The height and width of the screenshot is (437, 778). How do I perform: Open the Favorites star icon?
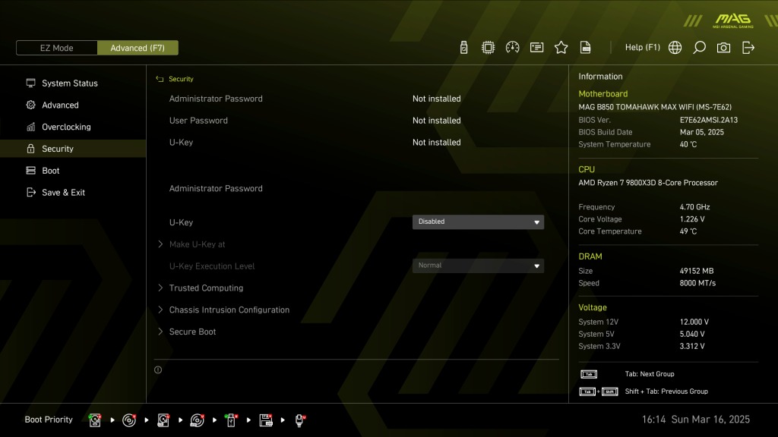click(561, 48)
